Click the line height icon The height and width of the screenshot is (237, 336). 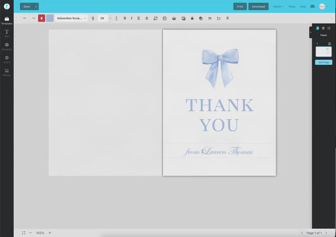coord(117,18)
